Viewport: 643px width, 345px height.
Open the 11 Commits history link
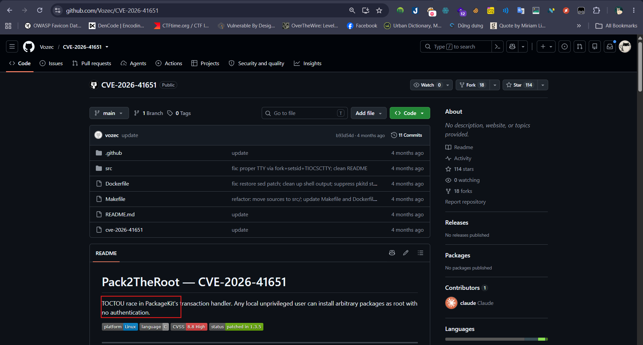406,135
